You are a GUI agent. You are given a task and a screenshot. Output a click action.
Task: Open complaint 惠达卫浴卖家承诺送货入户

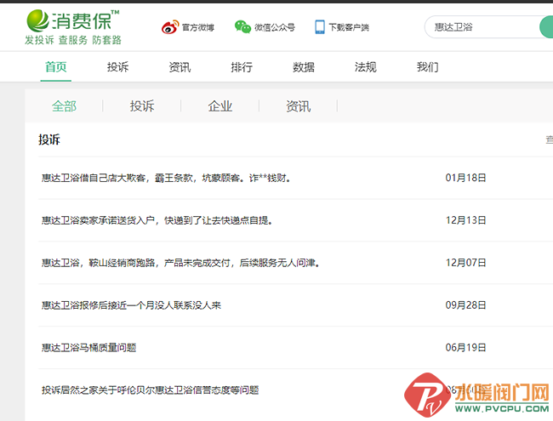157,220
